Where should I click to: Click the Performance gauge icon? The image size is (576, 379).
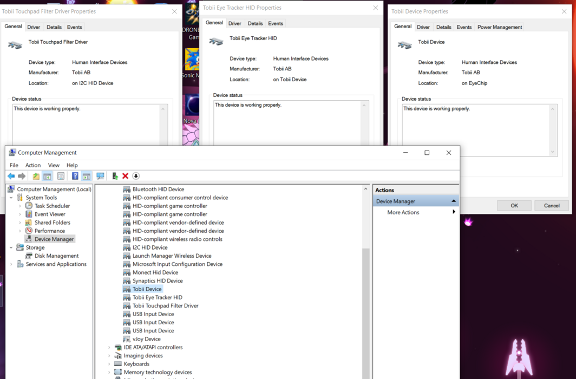[x=29, y=231]
